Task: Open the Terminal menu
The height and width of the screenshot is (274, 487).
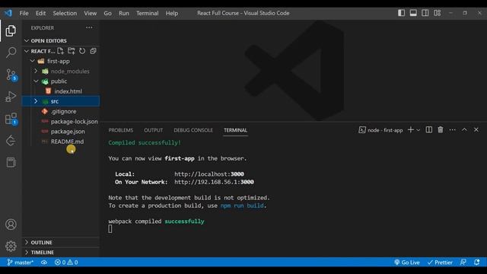Action: [147, 13]
